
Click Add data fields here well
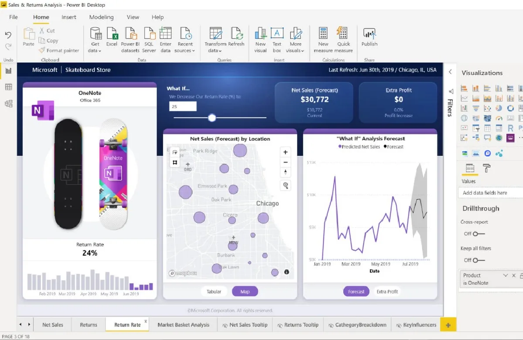pyautogui.click(x=491, y=193)
